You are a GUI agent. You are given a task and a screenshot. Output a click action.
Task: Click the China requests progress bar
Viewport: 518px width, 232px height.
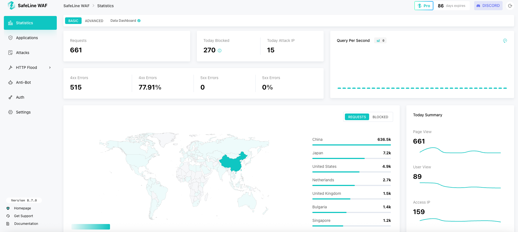tap(351, 145)
